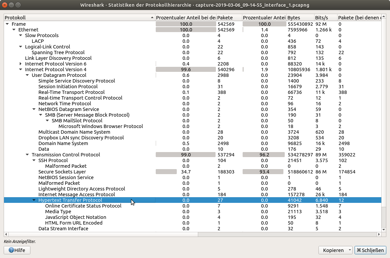
Task: Expand Internet Protocol Version 6 node
Action: (20, 64)
